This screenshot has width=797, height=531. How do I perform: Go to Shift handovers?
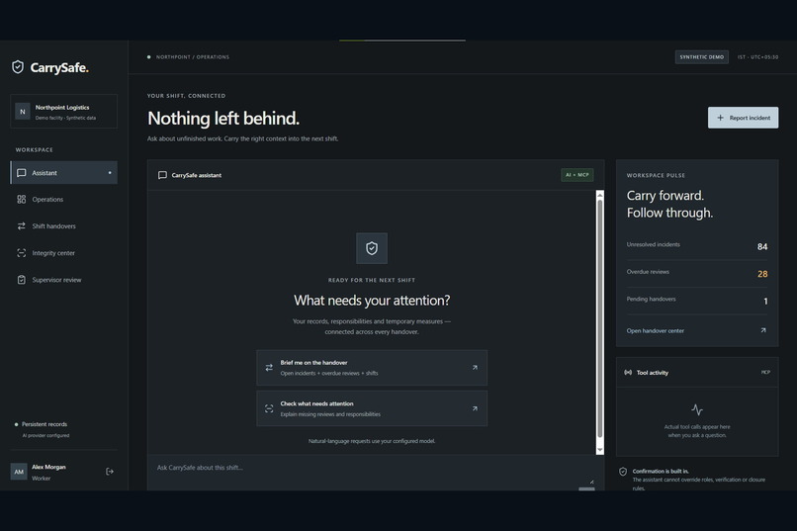coord(63,226)
